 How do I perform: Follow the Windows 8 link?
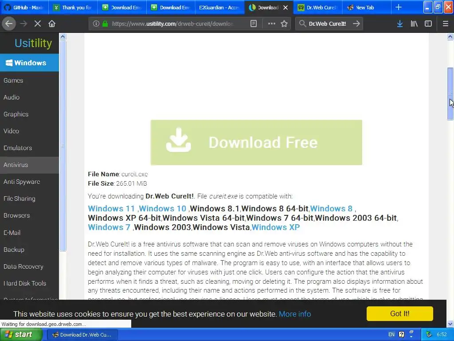coord(331,209)
